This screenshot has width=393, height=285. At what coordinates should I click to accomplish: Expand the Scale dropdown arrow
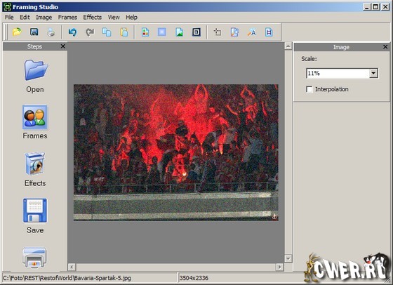point(373,73)
